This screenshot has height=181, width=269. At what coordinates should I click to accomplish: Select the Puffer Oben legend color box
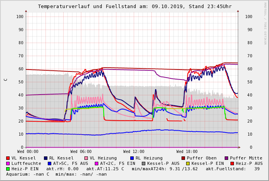pos(183,158)
